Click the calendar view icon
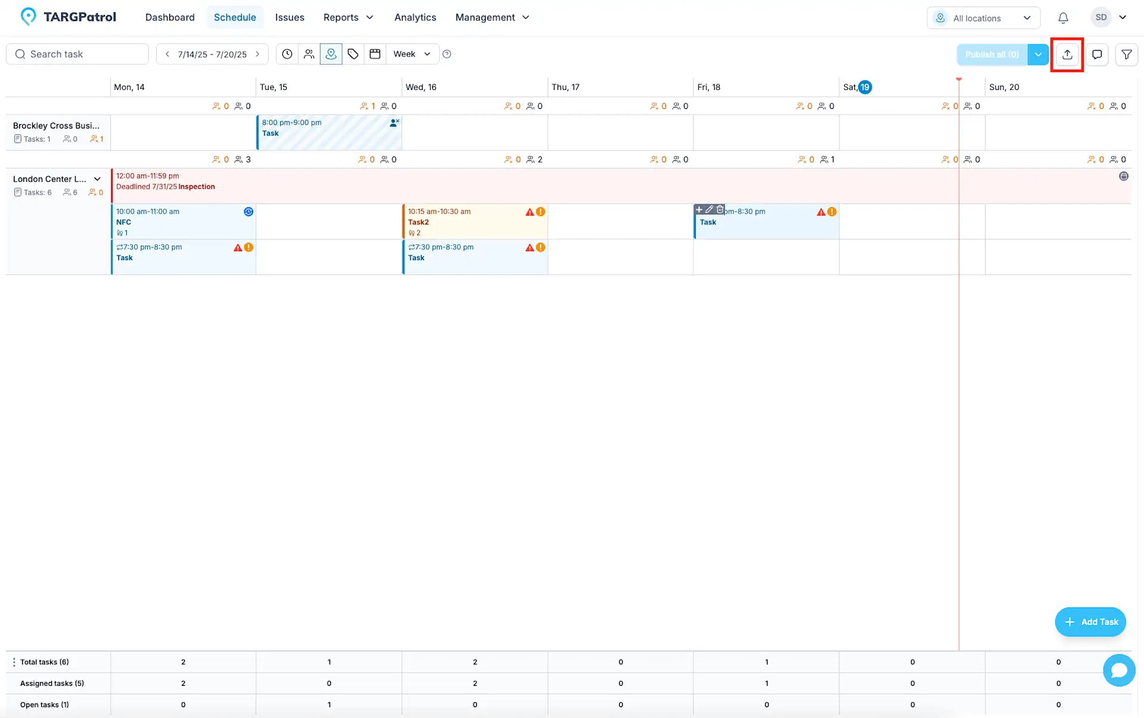 click(x=375, y=54)
